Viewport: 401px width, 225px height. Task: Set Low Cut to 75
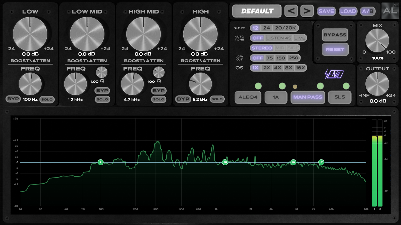coord(270,58)
